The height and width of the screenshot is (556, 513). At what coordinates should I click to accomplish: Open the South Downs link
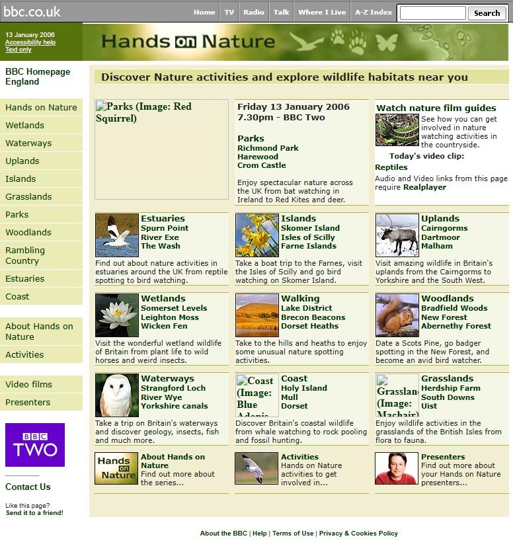[x=448, y=397]
